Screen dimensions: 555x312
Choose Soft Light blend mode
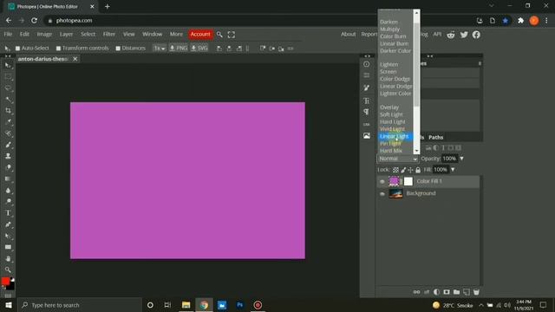[x=391, y=114]
